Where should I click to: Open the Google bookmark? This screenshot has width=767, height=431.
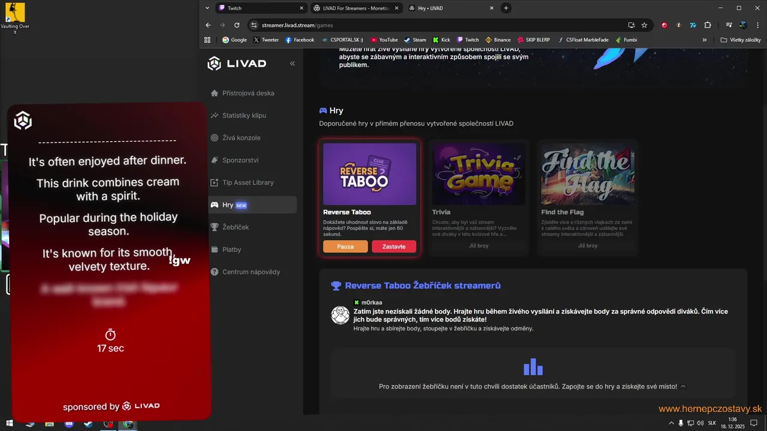pyautogui.click(x=234, y=40)
